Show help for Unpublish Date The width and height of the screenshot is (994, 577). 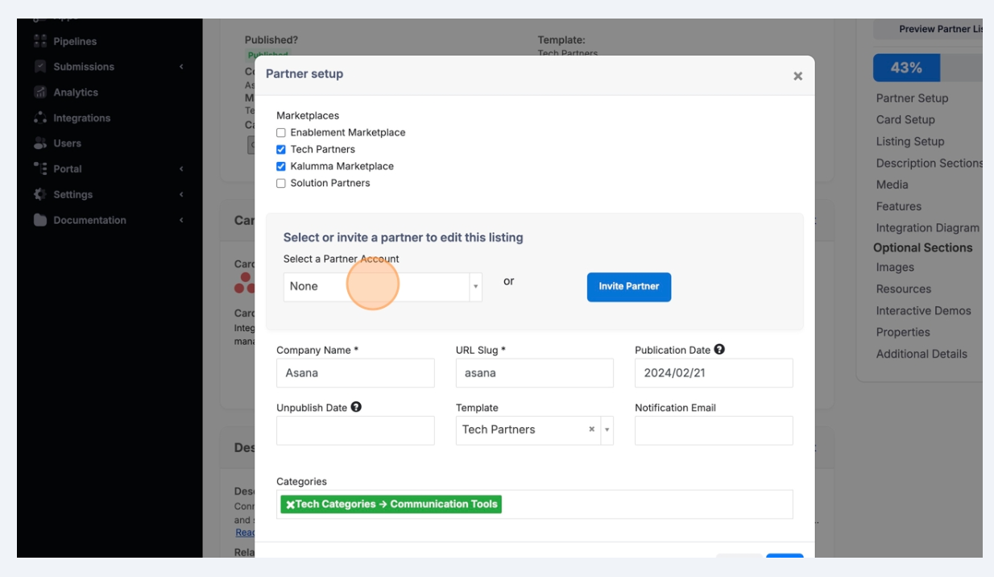pos(356,407)
